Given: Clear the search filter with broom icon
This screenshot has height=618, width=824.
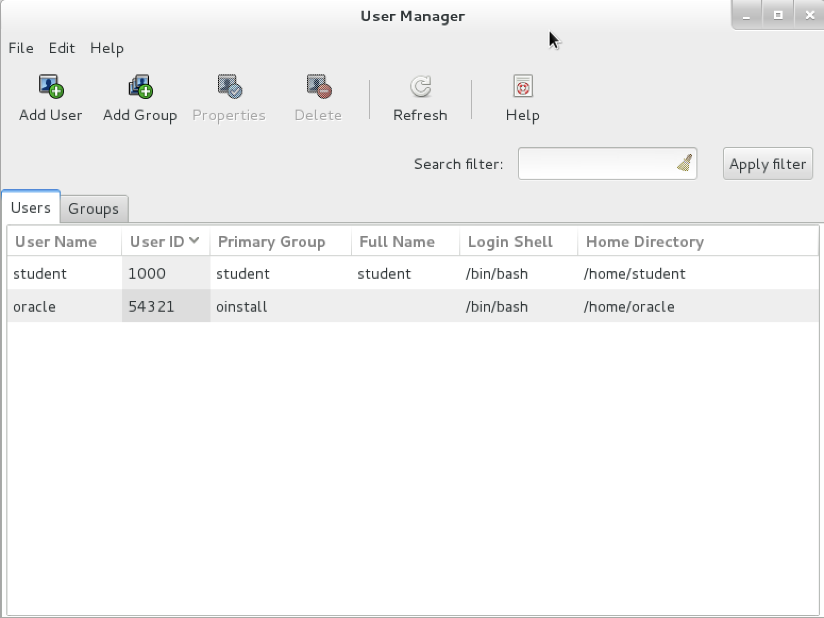Looking at the screenshot, I should click(x=684, y=163).
